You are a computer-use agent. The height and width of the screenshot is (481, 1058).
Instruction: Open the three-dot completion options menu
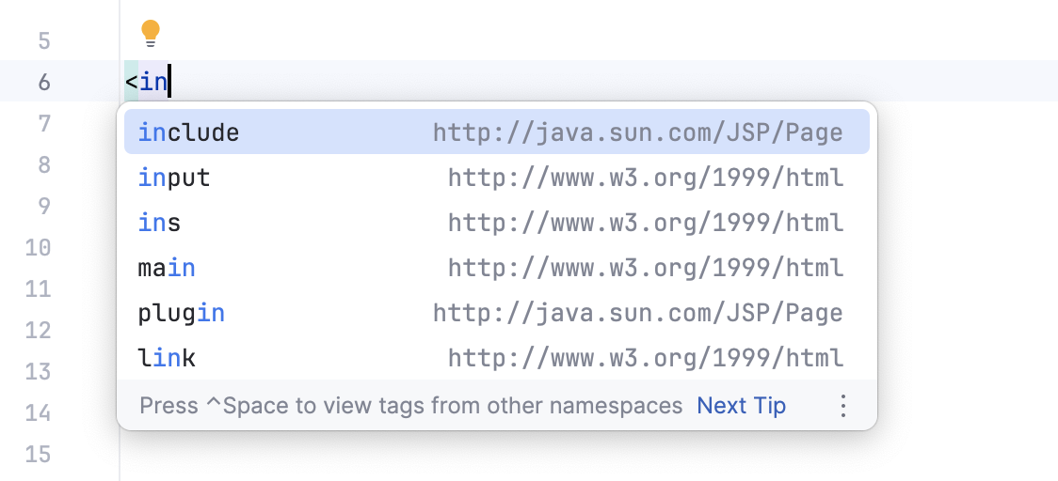pyautogui.click(x=842, y=406)
